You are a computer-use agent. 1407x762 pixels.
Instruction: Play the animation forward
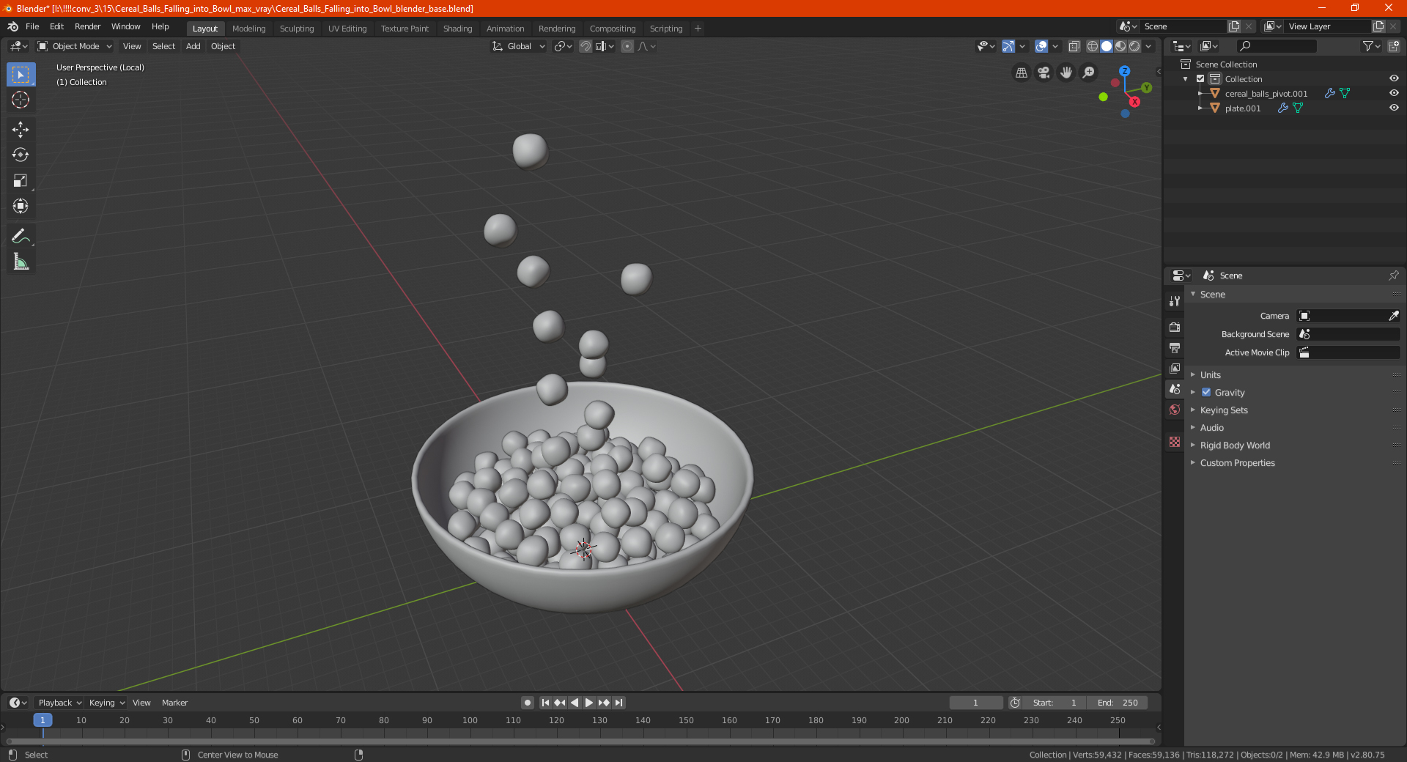click(x=589, y=703)
